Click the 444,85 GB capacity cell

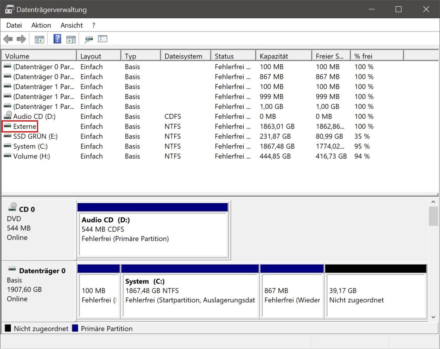pyautogui.click(x=275, y=156)
